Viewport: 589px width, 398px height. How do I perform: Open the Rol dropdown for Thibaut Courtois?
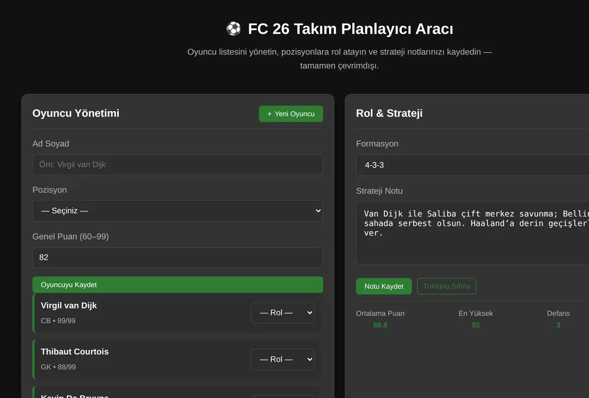click(283, 359)
